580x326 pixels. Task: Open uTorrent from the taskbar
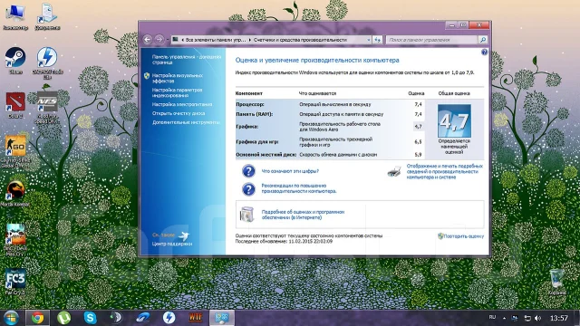tap(64, 318)
